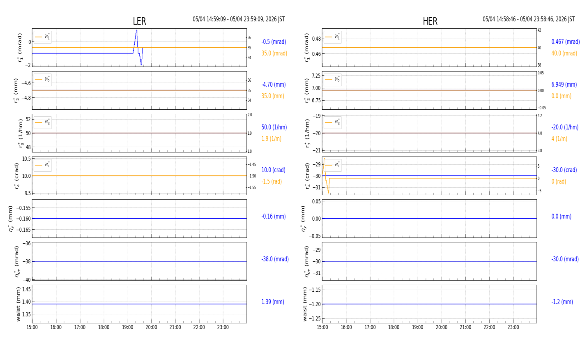
Task: Click the ∂r4* legend in the HER panel
Action: [332, 165]
